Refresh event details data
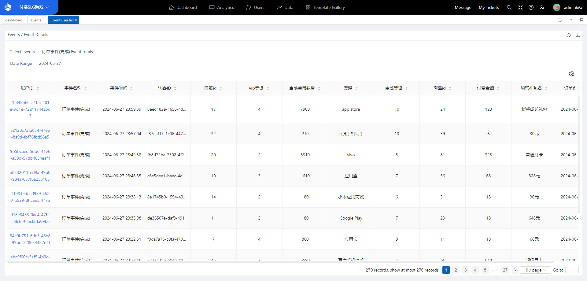The image size is (587, 281). point(569,35)
